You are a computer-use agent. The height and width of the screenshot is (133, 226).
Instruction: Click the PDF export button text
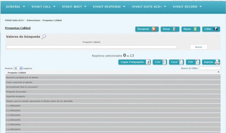click(190, 62)
